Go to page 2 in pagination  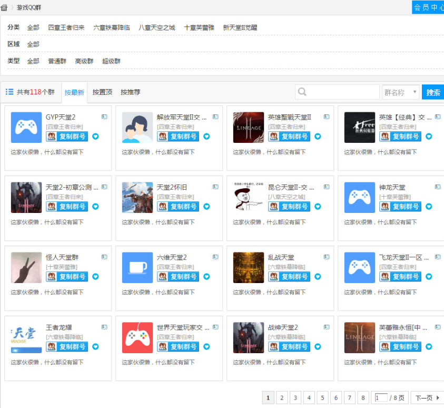[x=282, y=398]
